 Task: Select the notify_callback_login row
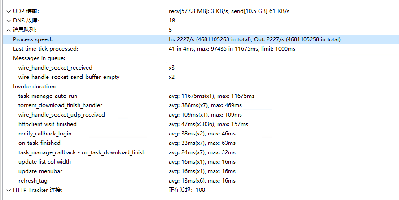pyautogui.click(x=45, y=134)
